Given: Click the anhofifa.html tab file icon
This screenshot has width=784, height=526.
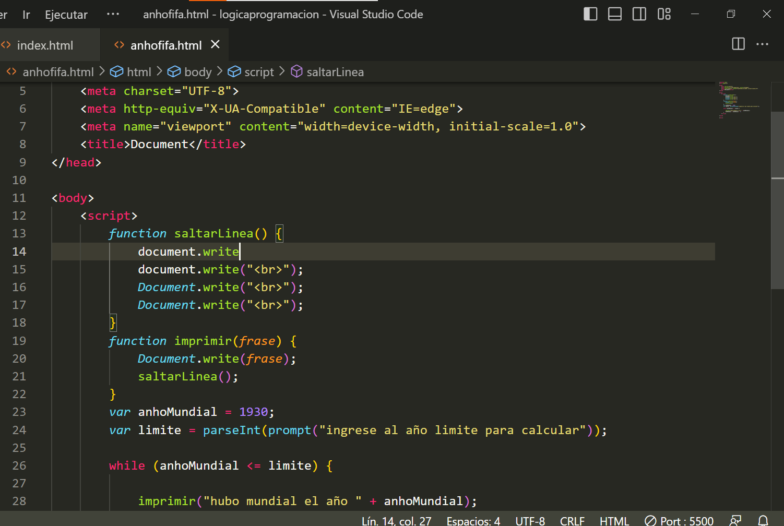Looking at the screenshot, I should click(119, 45).
